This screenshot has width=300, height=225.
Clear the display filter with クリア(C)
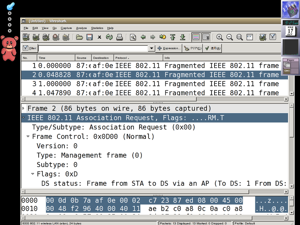tap(193, 48)
